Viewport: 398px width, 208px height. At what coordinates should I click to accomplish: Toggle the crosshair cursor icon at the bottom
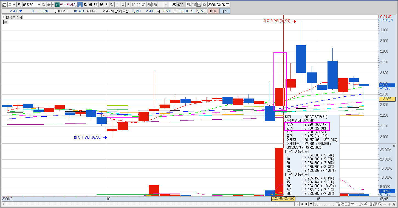[x=352, y=204]
